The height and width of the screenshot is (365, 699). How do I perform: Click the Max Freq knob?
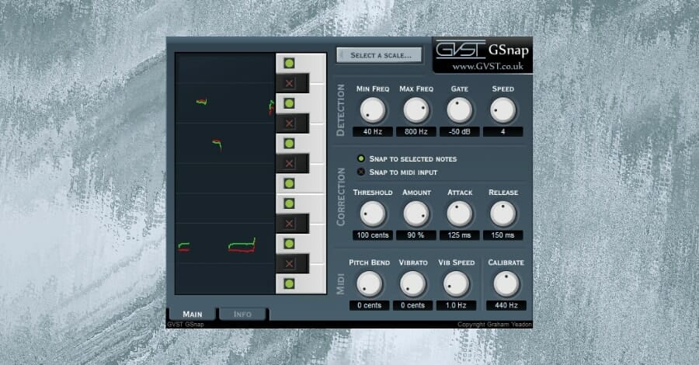416,110
